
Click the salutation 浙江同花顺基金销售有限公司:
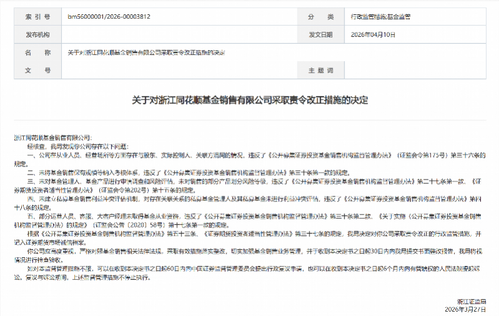click(x=53, y=138)
